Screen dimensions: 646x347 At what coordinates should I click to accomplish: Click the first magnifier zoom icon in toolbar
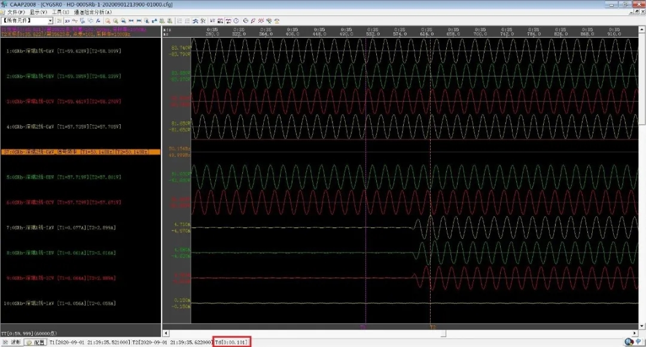click(107, 20)
